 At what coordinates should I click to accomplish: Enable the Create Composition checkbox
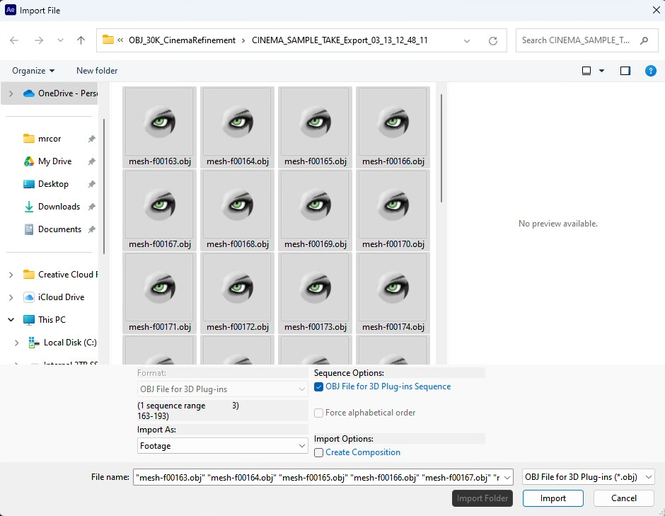click(x=319, y=452)
